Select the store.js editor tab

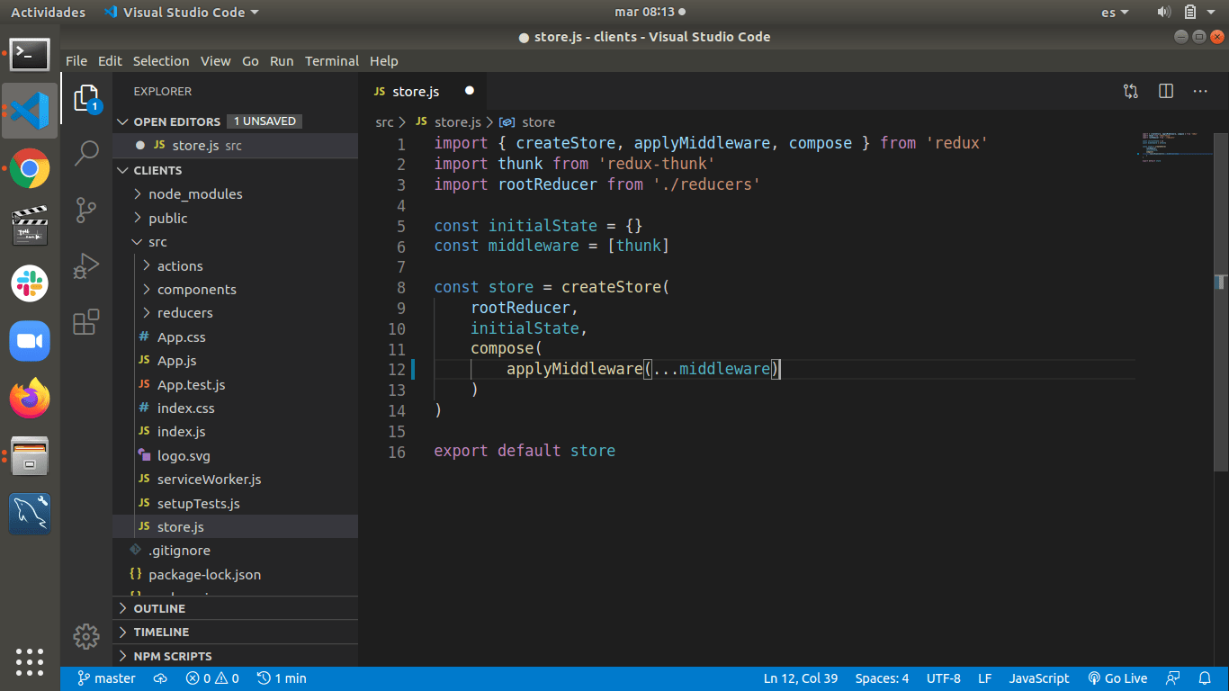[415, 92]
